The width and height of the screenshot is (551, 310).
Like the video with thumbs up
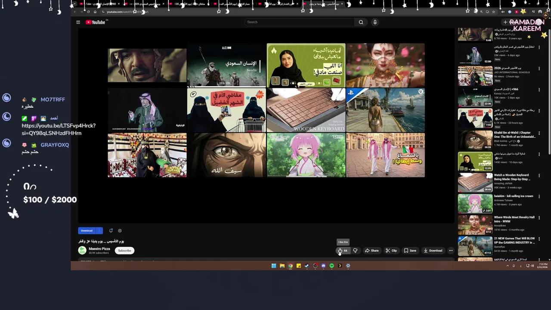[x=343, y=251]
